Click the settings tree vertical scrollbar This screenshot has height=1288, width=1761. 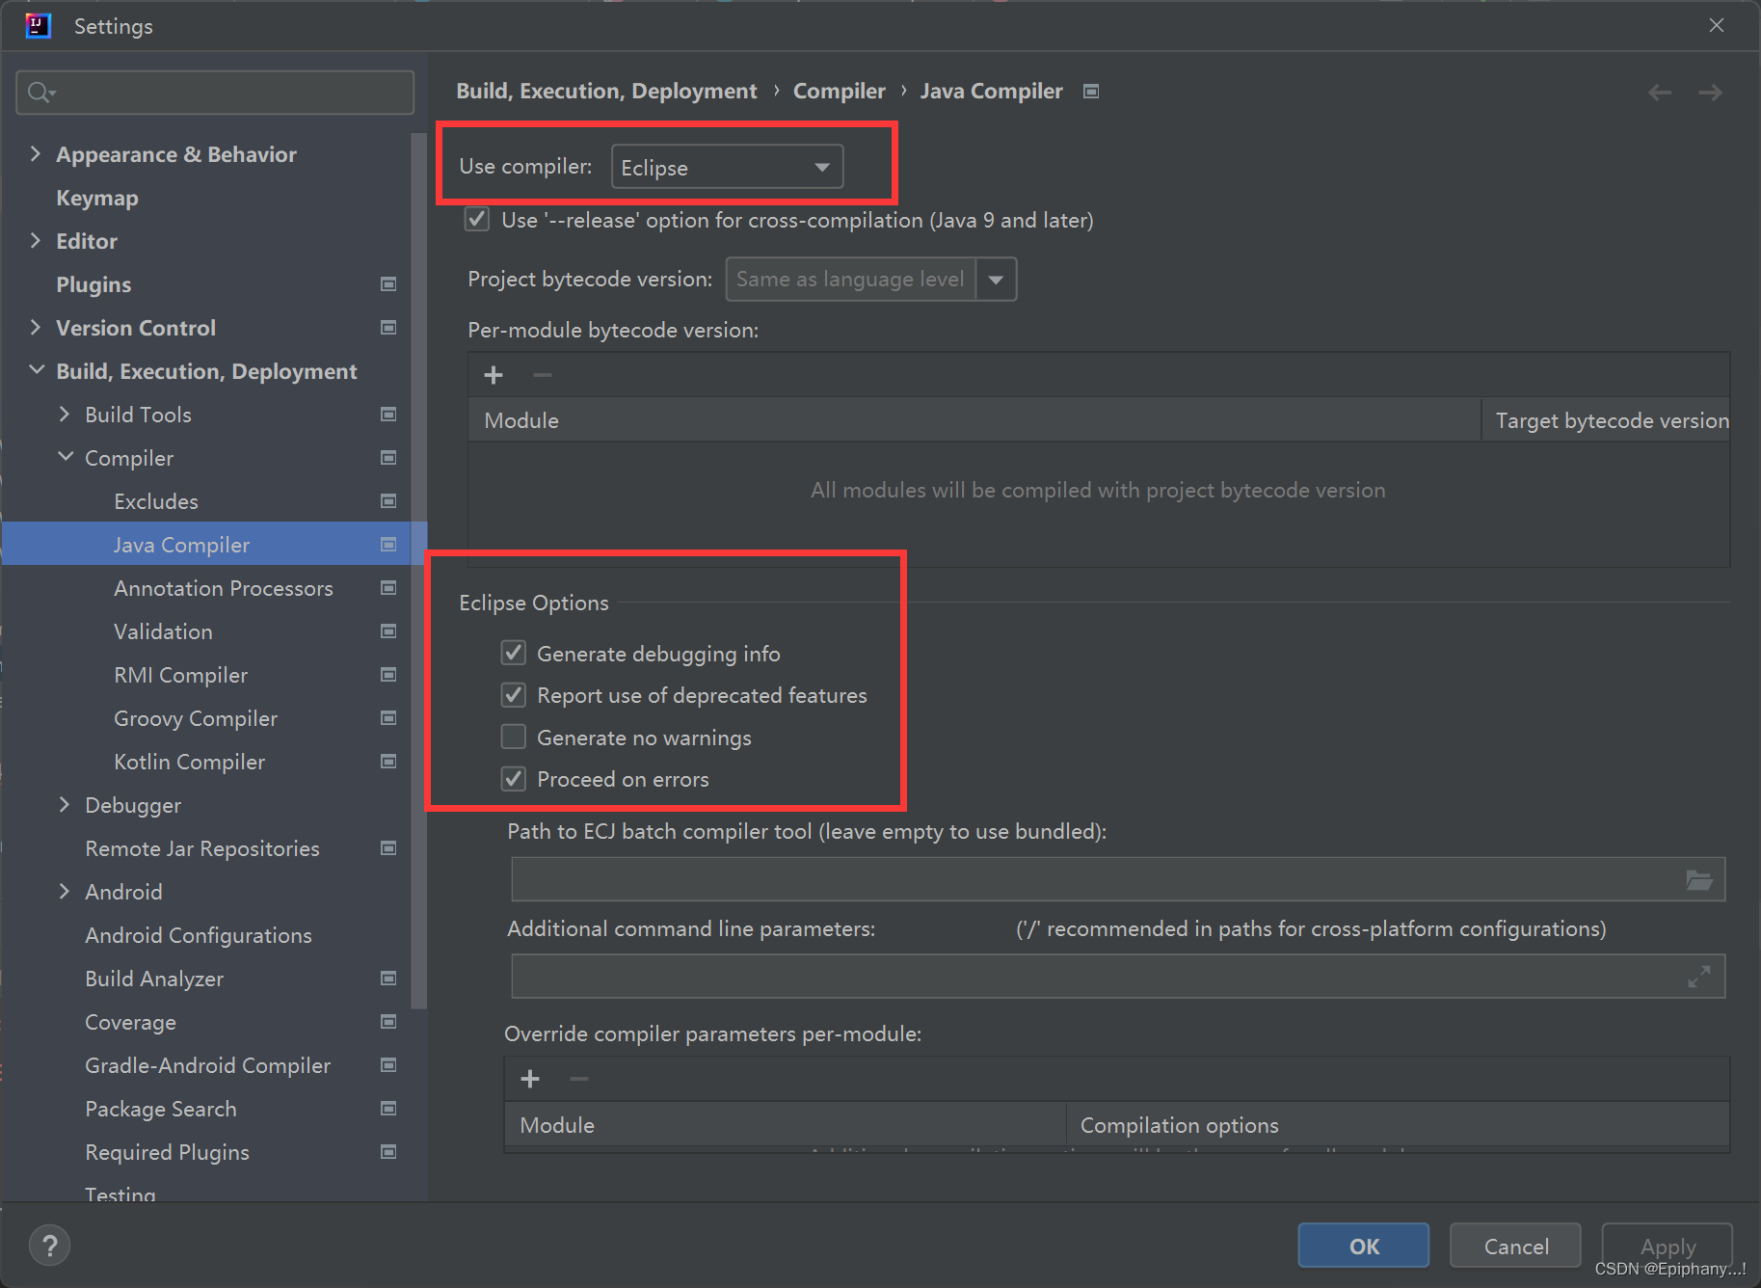[418, 569]
